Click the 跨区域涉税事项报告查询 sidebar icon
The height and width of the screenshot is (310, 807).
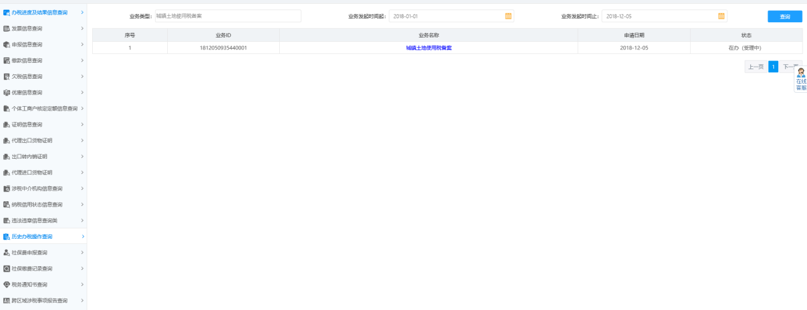coord(6,300)
